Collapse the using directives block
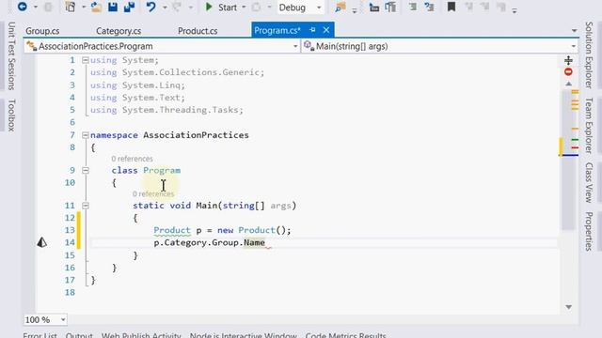Image resolution: width=602 pixels, height=338 pixels. tap(86, 60)
